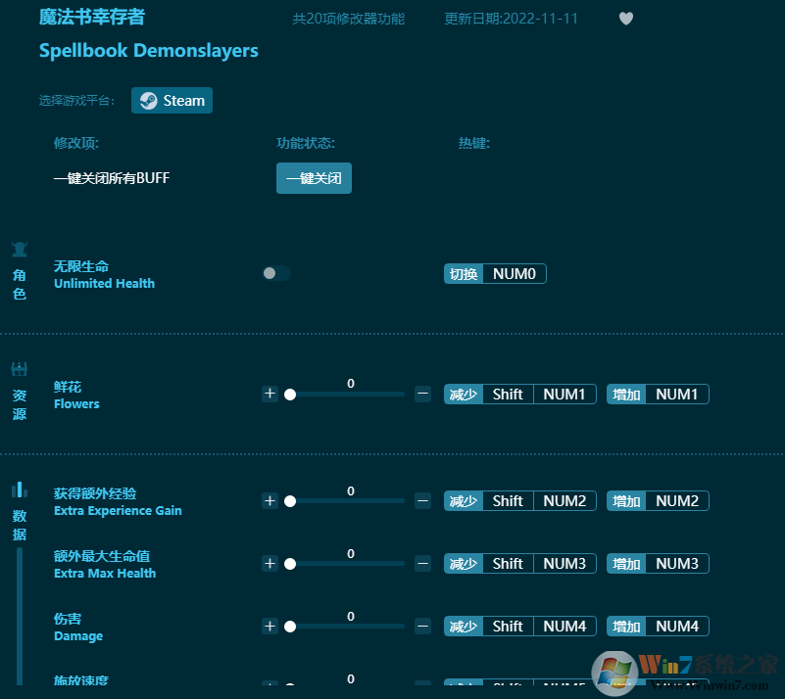
Task: Click 增加 NUM1 to increase Flowers
Action: (x=657, y=394)
